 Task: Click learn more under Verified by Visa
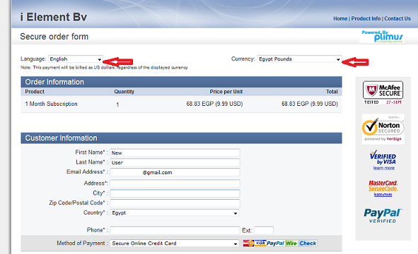383,168
